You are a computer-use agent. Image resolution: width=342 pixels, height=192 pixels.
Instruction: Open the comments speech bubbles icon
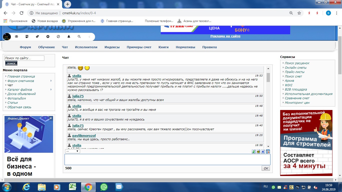[38, 36]
